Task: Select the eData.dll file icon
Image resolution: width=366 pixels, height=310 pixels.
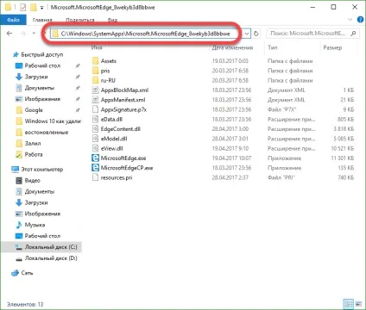Action: (x=96, y=119)
